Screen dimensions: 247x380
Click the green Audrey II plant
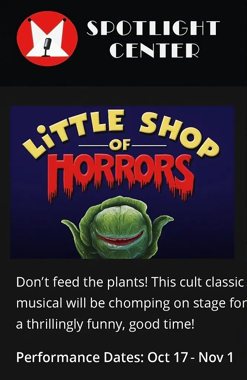[x=118, y=228]
